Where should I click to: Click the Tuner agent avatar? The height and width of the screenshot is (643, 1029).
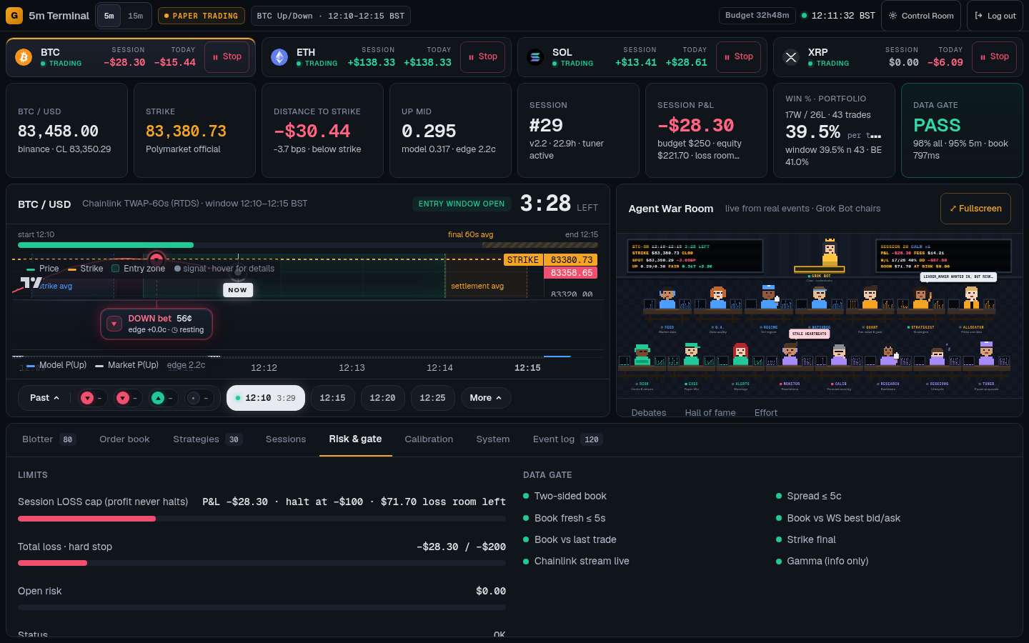[987, 354]
